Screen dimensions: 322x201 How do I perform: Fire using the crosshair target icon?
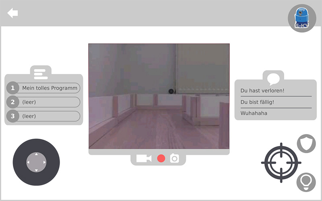(281, 162)
